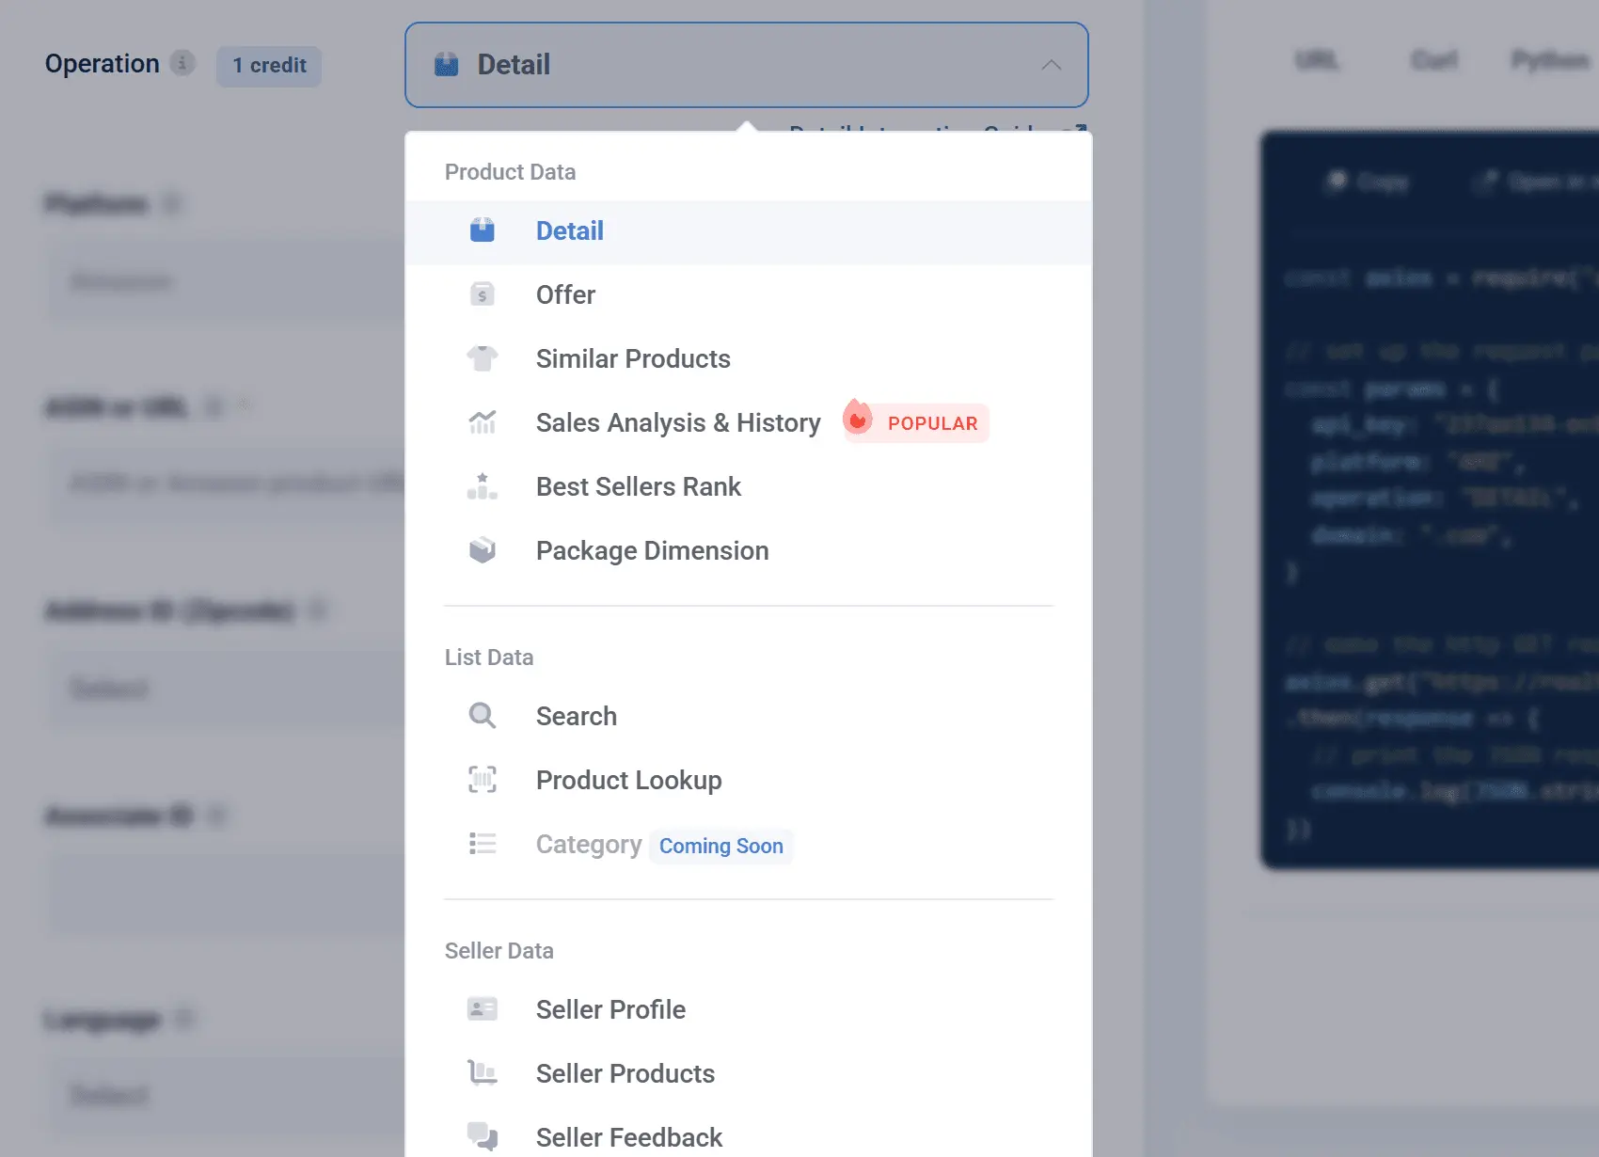1599x1157 pixels.
Task: Click the Sales Analysis chart icon
Action: click(x=483, y=422)
